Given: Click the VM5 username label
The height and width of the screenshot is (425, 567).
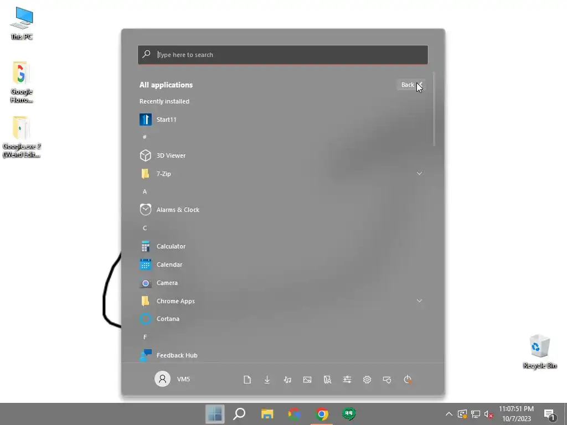Looking at the screenshot, I should 183,379.
